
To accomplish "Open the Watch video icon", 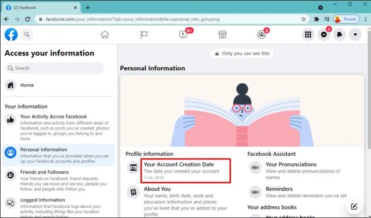I will pyautogui.click(x=183, y=34).
